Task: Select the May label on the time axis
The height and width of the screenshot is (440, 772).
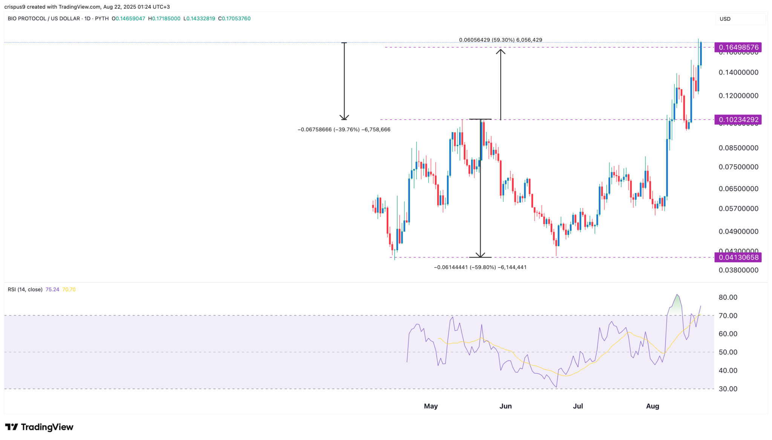Action: (431, 406)
